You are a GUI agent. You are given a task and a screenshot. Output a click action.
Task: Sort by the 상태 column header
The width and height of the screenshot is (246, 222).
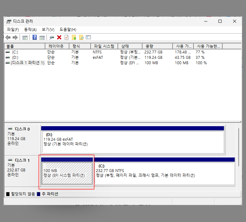[130, 46]
